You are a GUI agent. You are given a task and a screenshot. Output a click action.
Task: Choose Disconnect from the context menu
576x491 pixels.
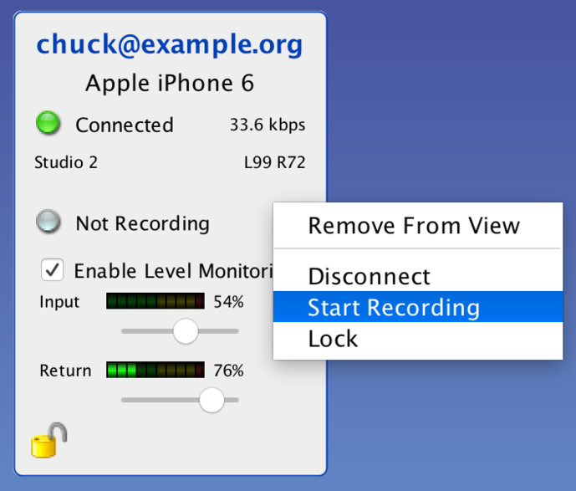coord(370,277)
